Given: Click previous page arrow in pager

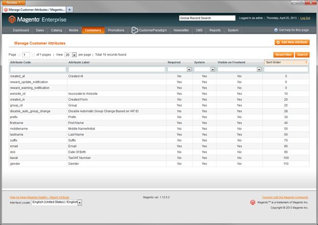Looking at the screenshot, I should coord(19,54).
